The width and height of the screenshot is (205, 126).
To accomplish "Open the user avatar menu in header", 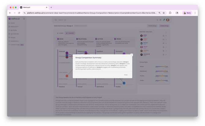I will pyautogui.click(x=168, y=20).
